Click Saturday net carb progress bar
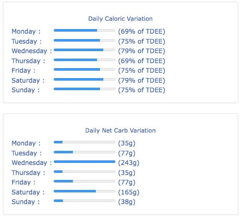Image resolution: width=242 pixels, height=219 pixels. tap(85, 191)
